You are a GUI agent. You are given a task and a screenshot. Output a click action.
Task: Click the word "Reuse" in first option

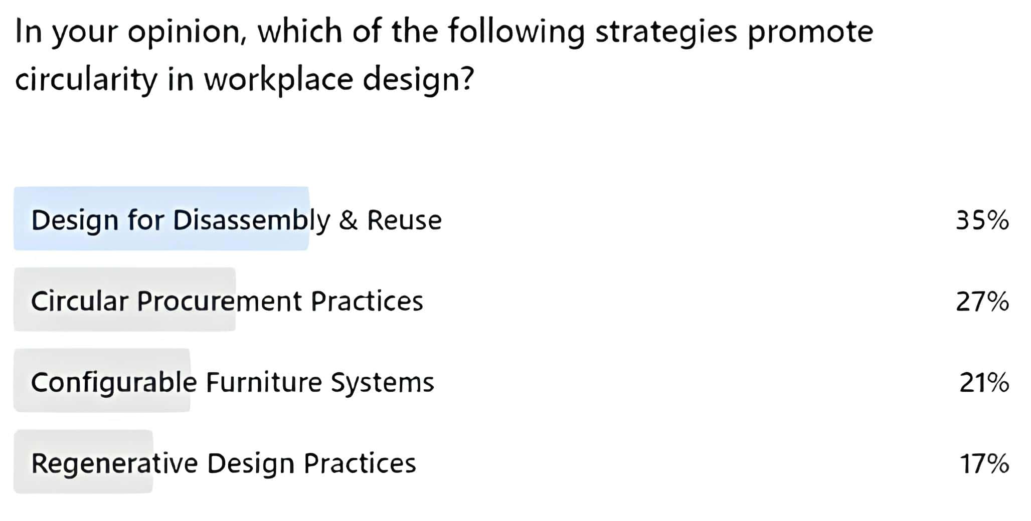[404, 220]
